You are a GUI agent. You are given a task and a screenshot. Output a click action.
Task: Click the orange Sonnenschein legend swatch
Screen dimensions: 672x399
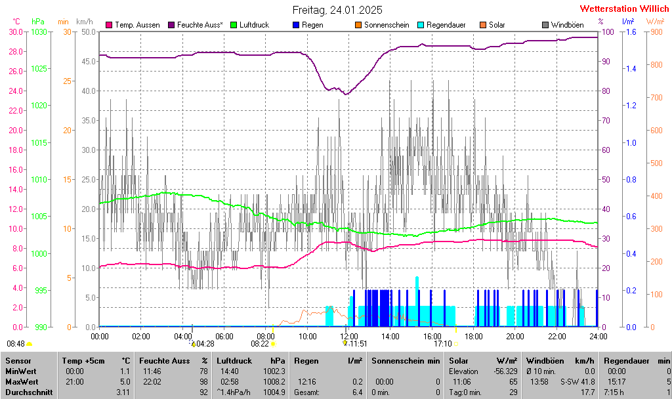point(358,26)
